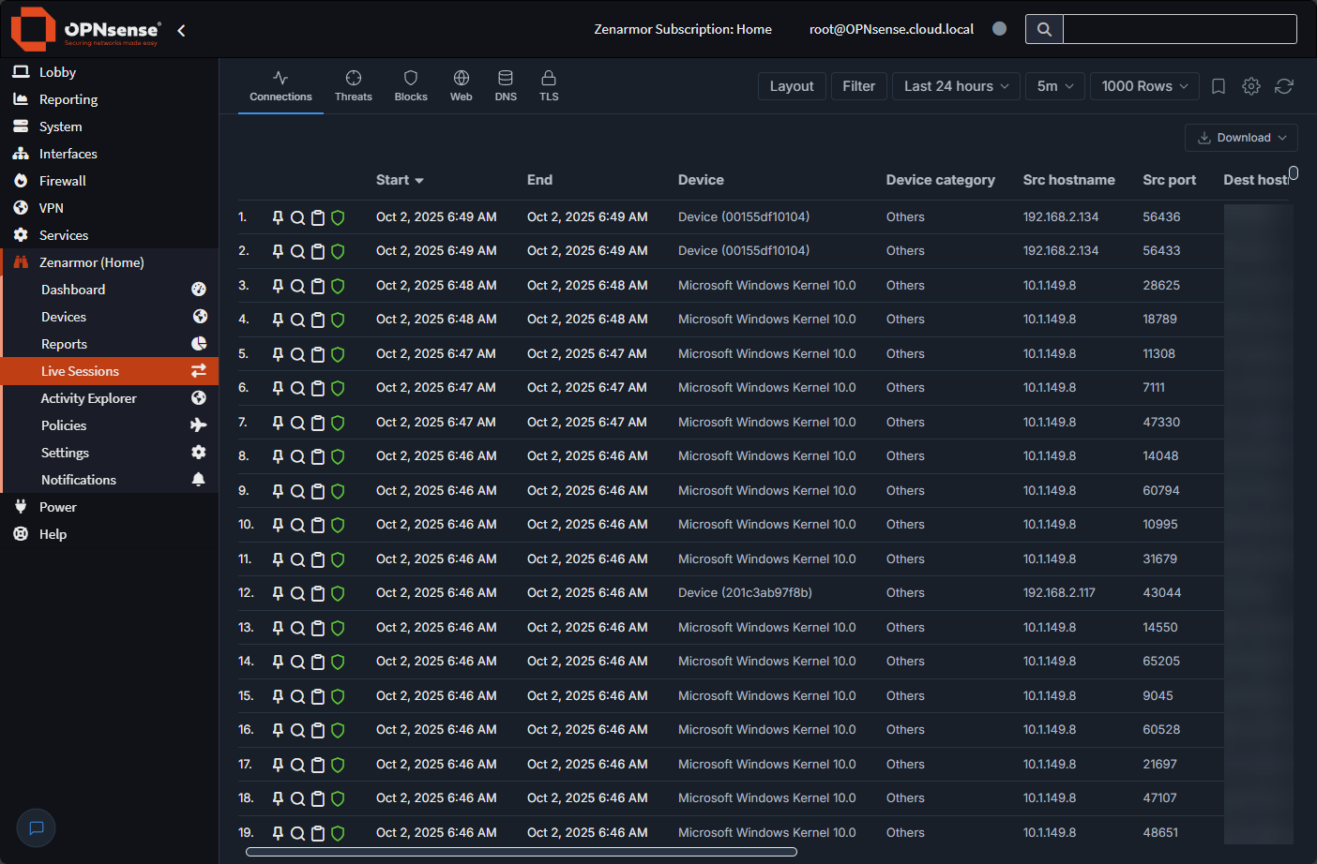Open the Filter panel
The width and height of the screenshot is (1317, 864).
tap(858, 85)
